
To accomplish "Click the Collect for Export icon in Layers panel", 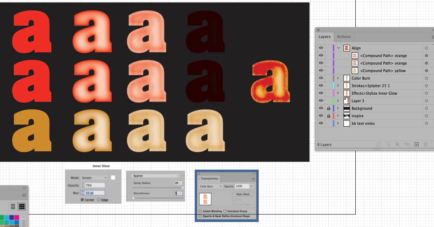I will tap(379, 144).
